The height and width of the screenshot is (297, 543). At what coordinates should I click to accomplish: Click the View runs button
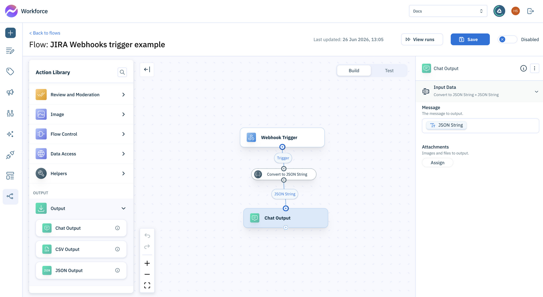point(422,40)
